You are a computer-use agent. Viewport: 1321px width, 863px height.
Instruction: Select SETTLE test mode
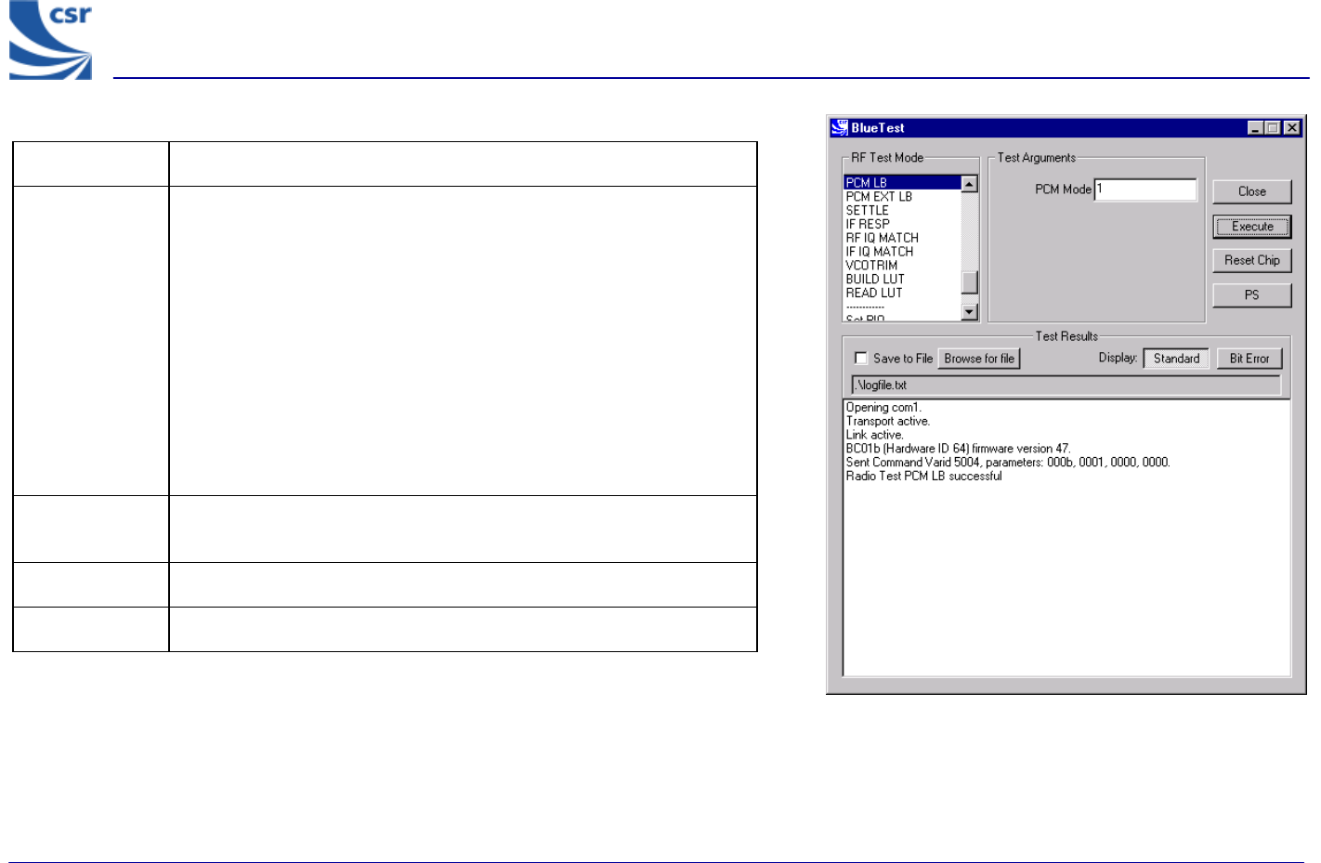(902, 211)
